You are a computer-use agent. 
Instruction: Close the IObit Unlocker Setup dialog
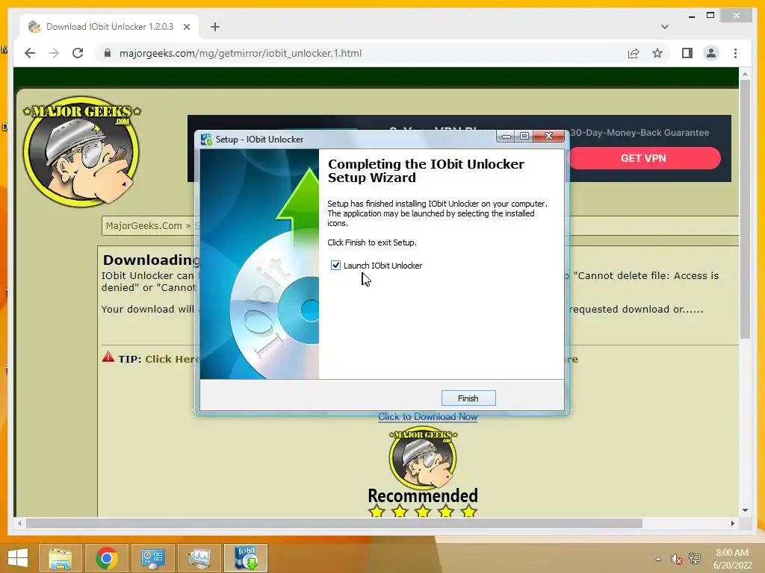548,137
